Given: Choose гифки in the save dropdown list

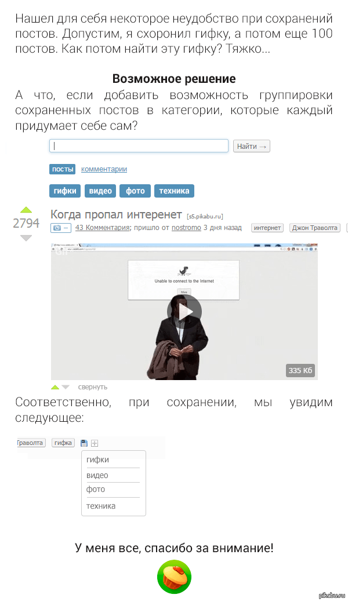Looking at the screenshot, I should click(x=97, y=459).
